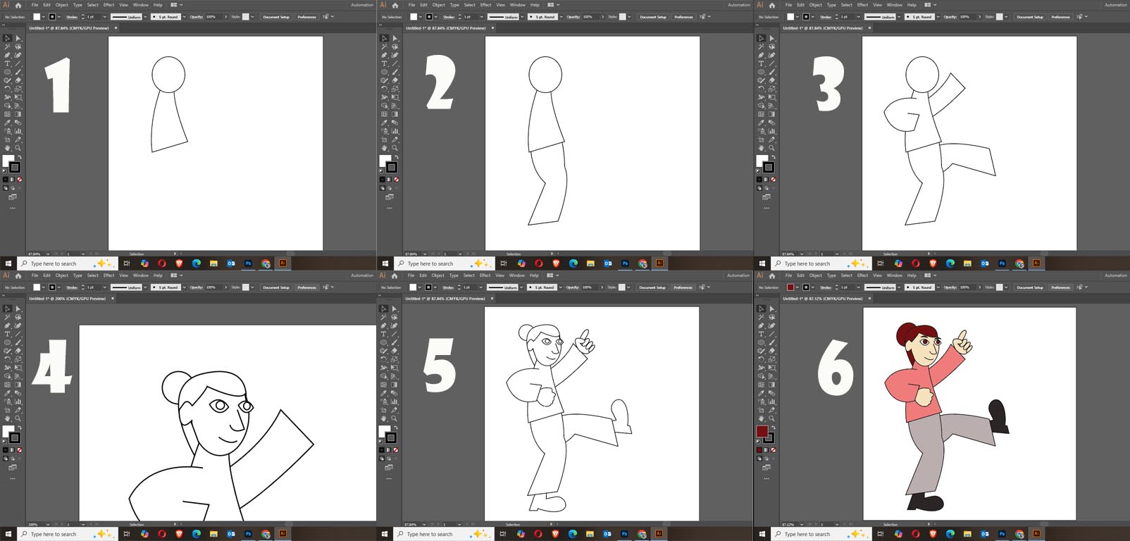
Task: Open the Effect menu in step 1 window
Action: pyautogui.click(x=108, y=5)
